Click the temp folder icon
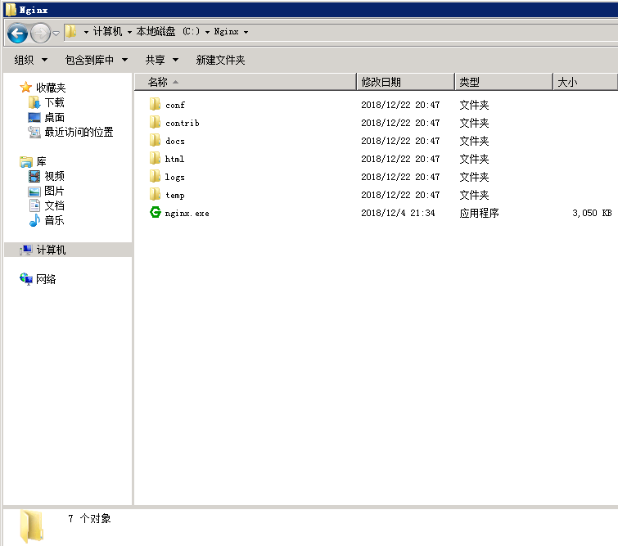The height and width of the screenshot is (546, 618). pyautogui.click(x=155, y=194)
